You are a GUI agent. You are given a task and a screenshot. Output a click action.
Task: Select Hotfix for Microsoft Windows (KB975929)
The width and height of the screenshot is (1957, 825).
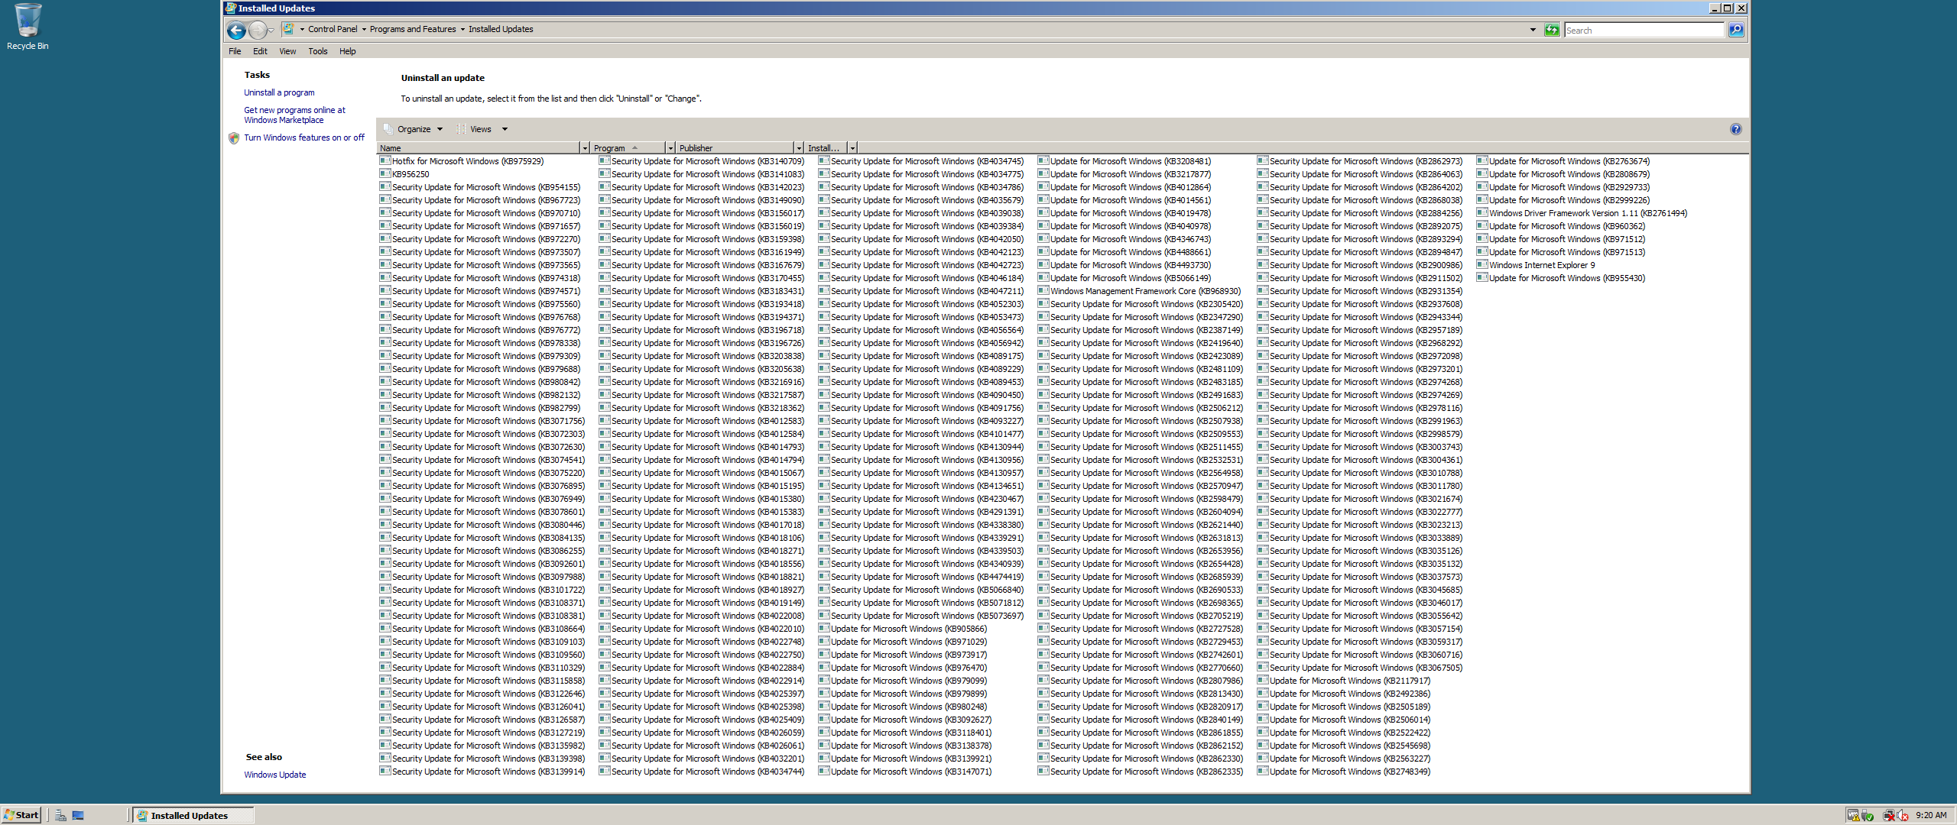coord(467,161)
